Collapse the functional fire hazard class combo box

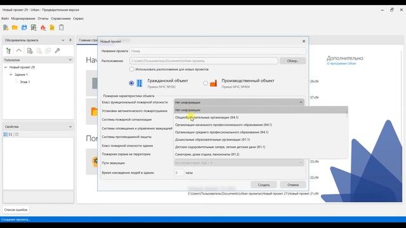pos(301,103)
